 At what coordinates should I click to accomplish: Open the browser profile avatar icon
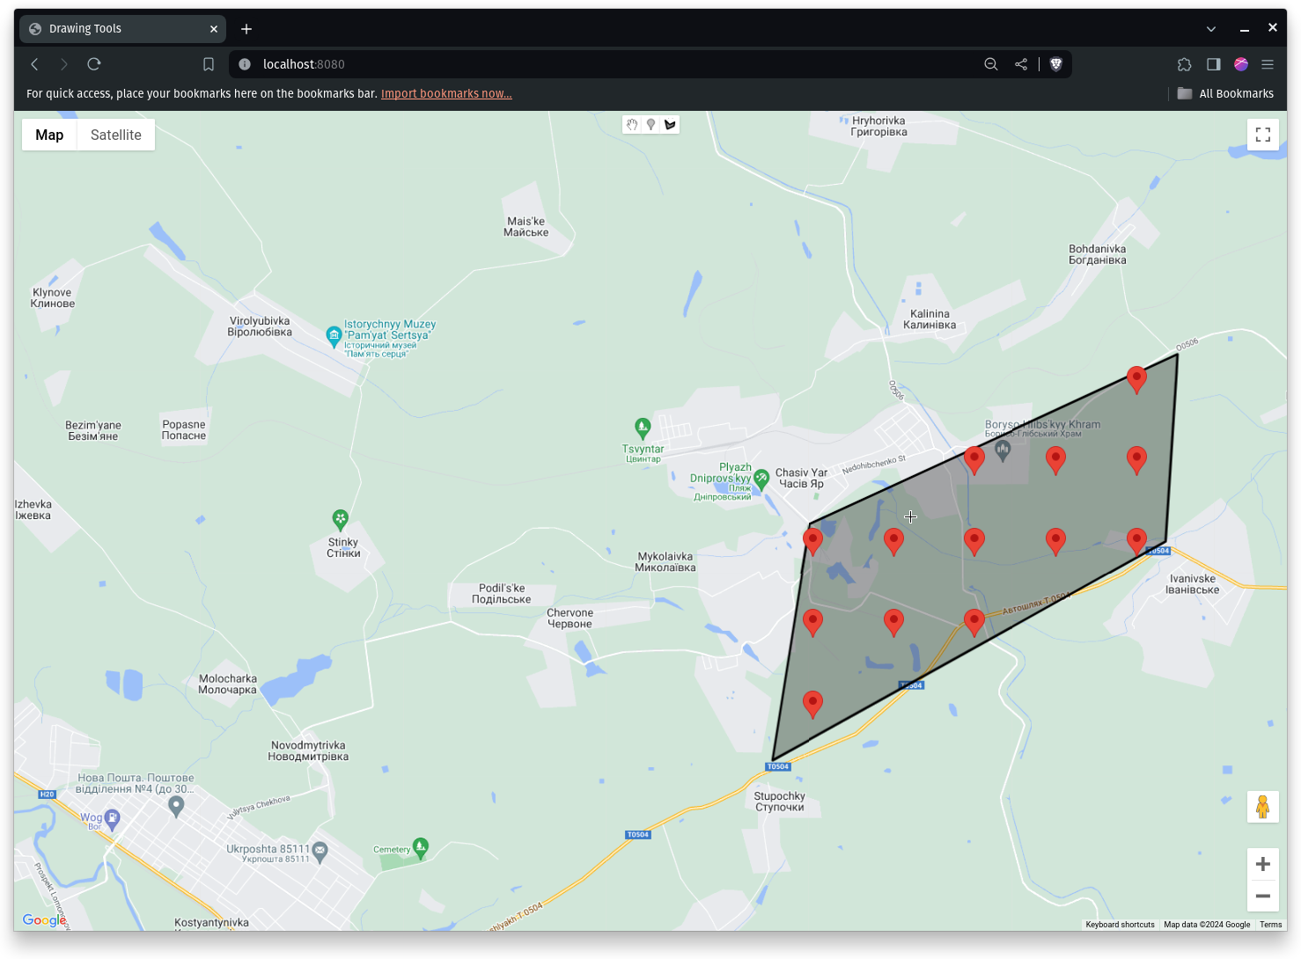tap(1241, 64)
